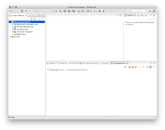Image resolution: width=165 pixels, height=130 pixels.
Task: Click the Search flashlight toolbar icon
Action: pyautogui.click(x=94, y=11)
